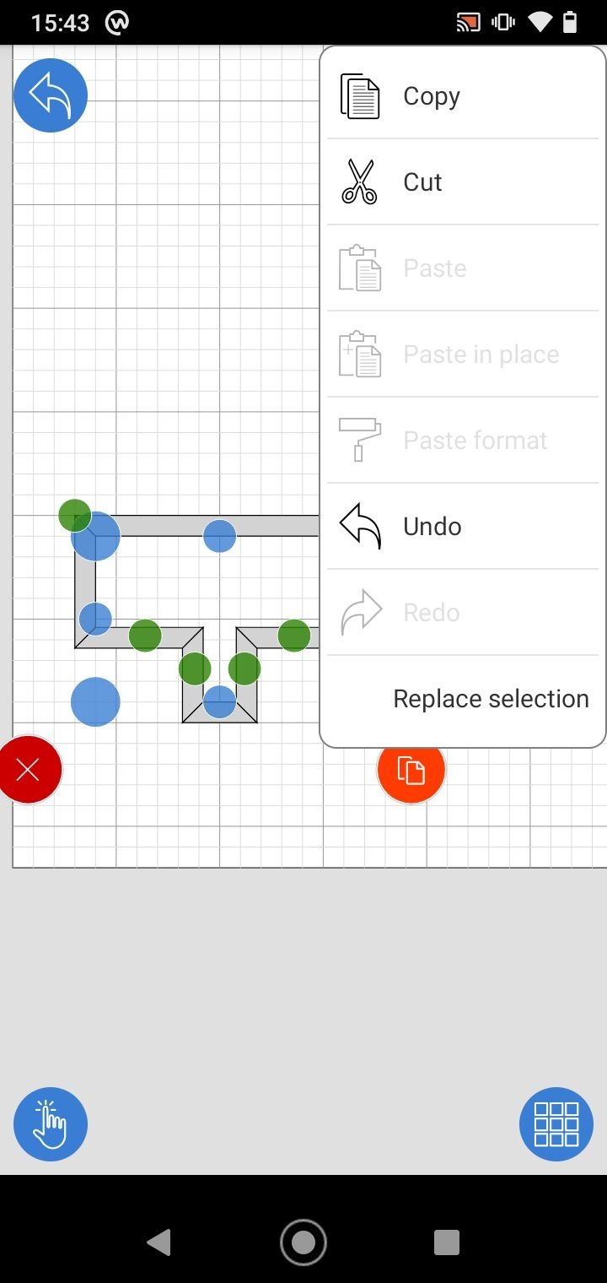Tap the Android home navigation button
This screenshot has height=1283, width=607.
click(x=303, y=1242)
